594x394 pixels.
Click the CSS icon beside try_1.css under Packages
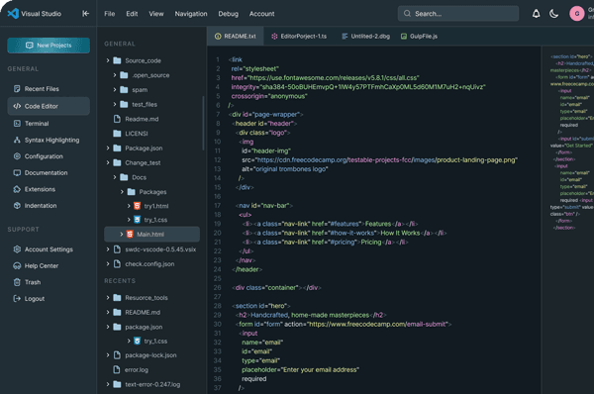coord(138,220)
